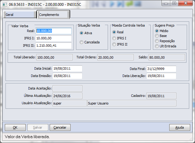Select Médio under Sugere Preço
Screen dimensions: 195x143
click(x=162, y=31)
